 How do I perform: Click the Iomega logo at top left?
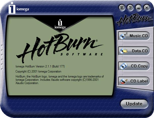point(19,8)
